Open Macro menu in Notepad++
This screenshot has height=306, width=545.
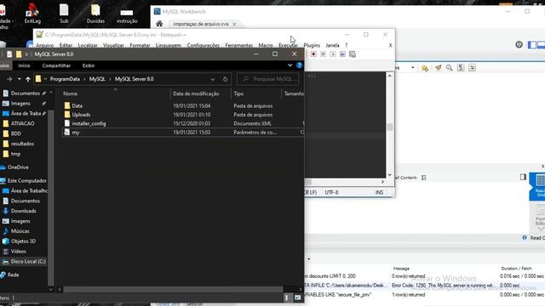(x=266, y=45)
